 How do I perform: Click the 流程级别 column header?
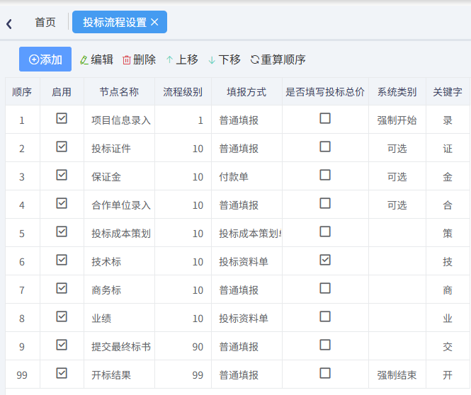tap(183, 91)
